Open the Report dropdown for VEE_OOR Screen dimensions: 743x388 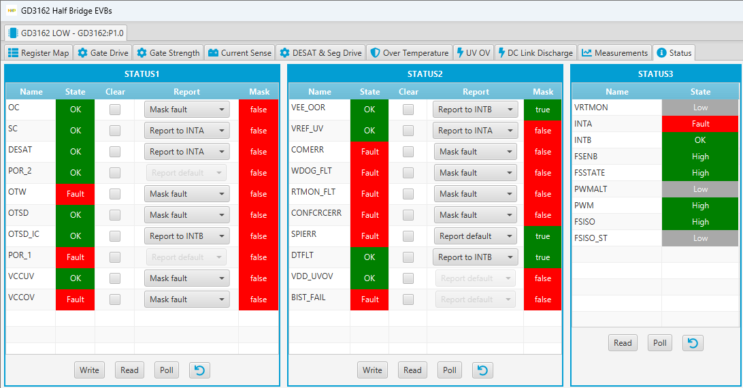(x=475, y=110)
